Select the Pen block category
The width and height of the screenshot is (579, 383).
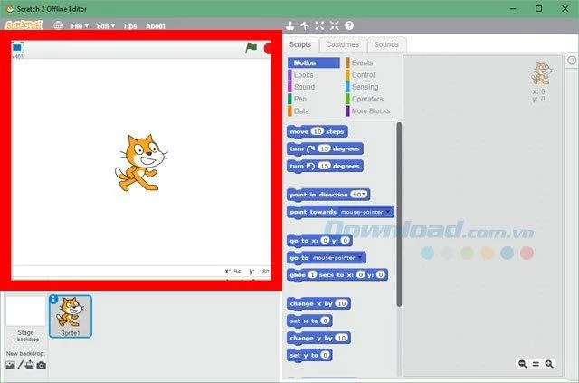[x=298, y=99]
